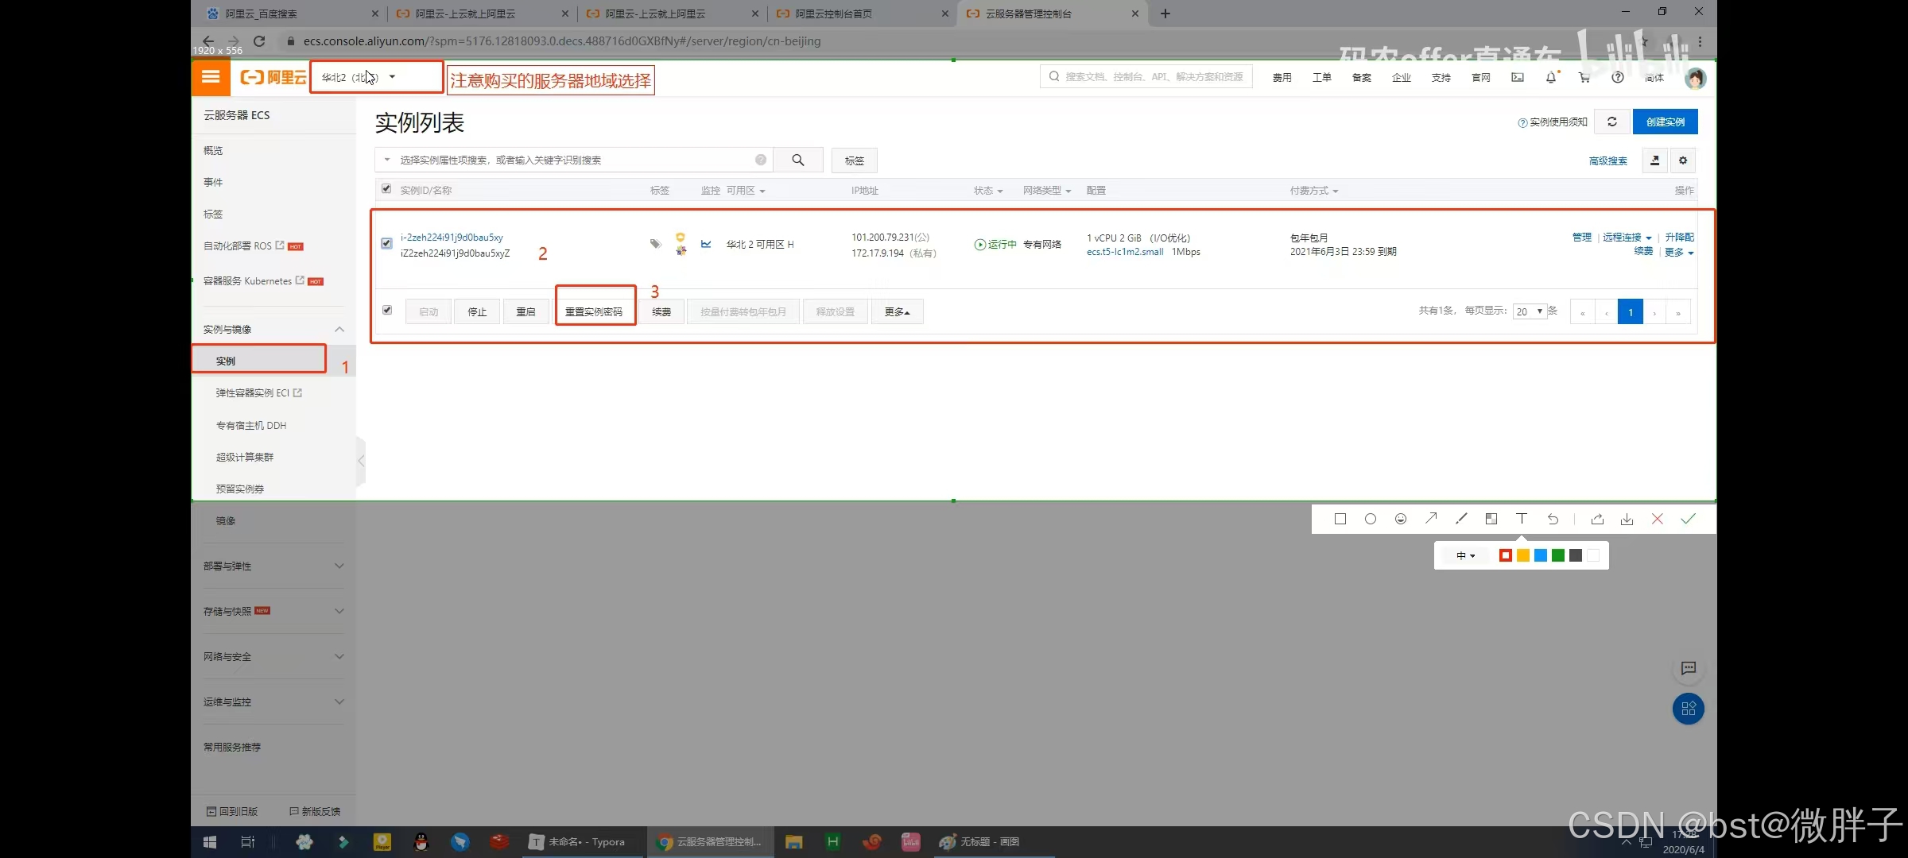
Task: Open font size dropdown showing 中
Action: pyautogui.click(x=1465, y=555)
